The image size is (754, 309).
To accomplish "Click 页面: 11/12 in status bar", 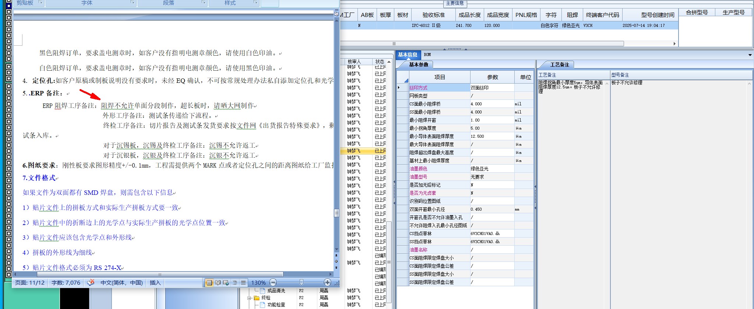I will [30, 282].
